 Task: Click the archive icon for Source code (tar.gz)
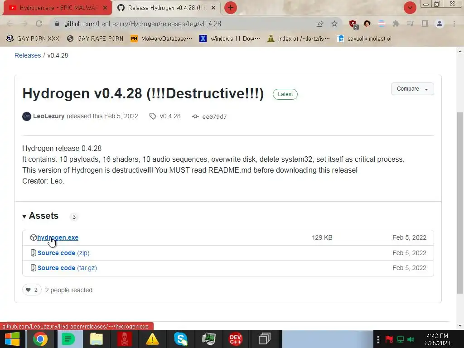click(34, 268)
